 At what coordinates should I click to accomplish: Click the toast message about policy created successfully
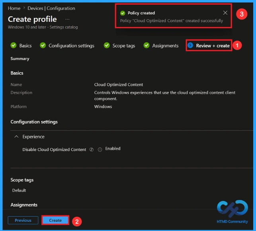click(172, 21)
